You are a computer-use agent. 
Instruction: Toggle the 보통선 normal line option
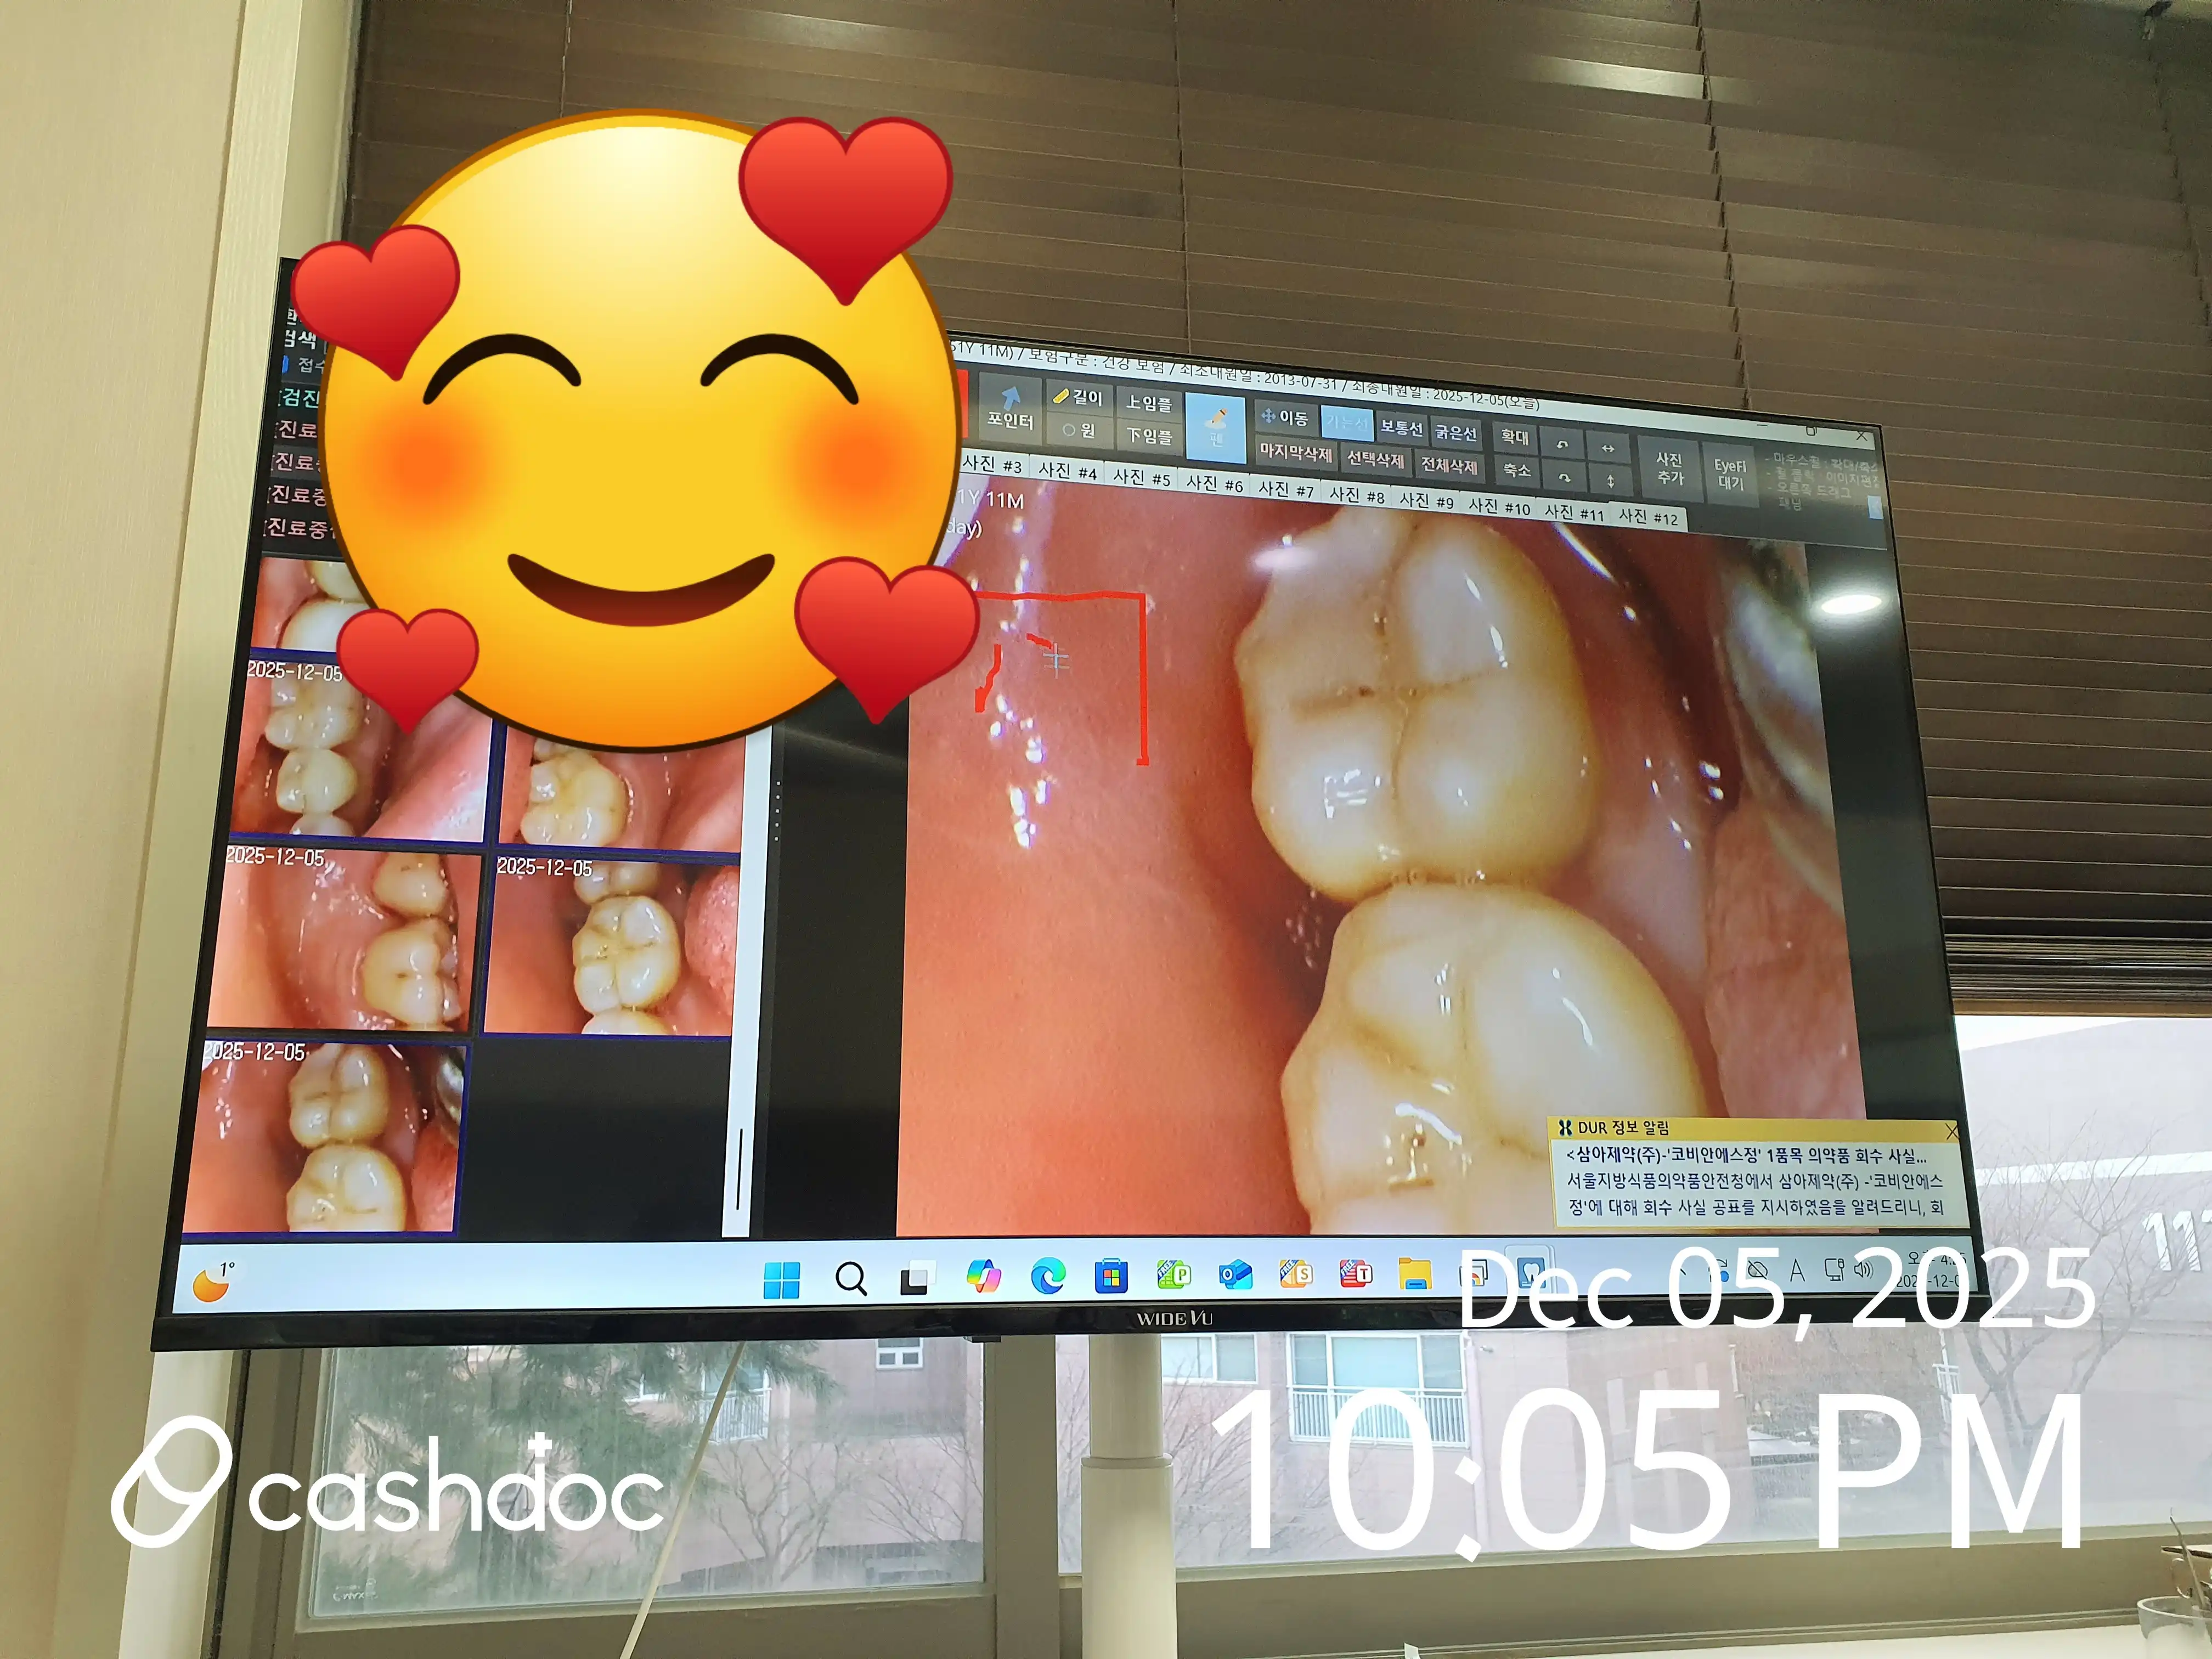[x=1401, y=428]
